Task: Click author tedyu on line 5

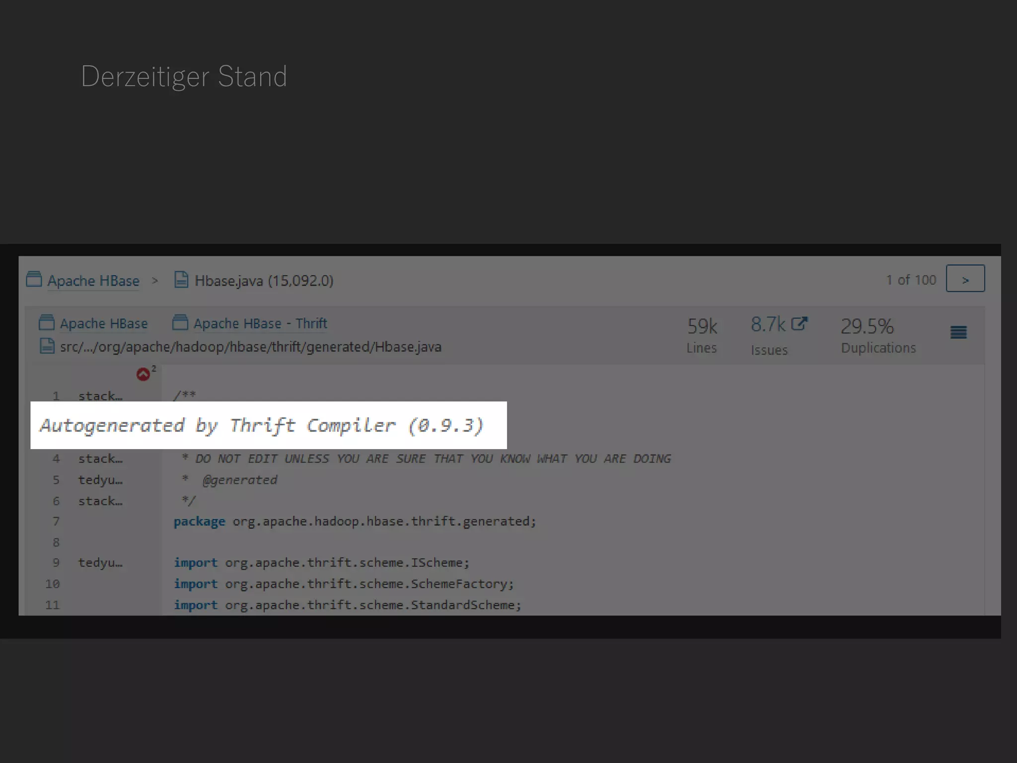Action: pos(100,480)
